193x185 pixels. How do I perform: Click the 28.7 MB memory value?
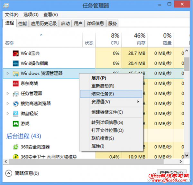(x=137, y=53)
